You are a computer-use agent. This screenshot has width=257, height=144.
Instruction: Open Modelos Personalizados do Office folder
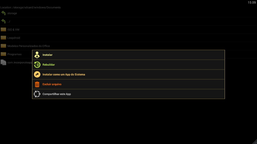coord(128,46)
